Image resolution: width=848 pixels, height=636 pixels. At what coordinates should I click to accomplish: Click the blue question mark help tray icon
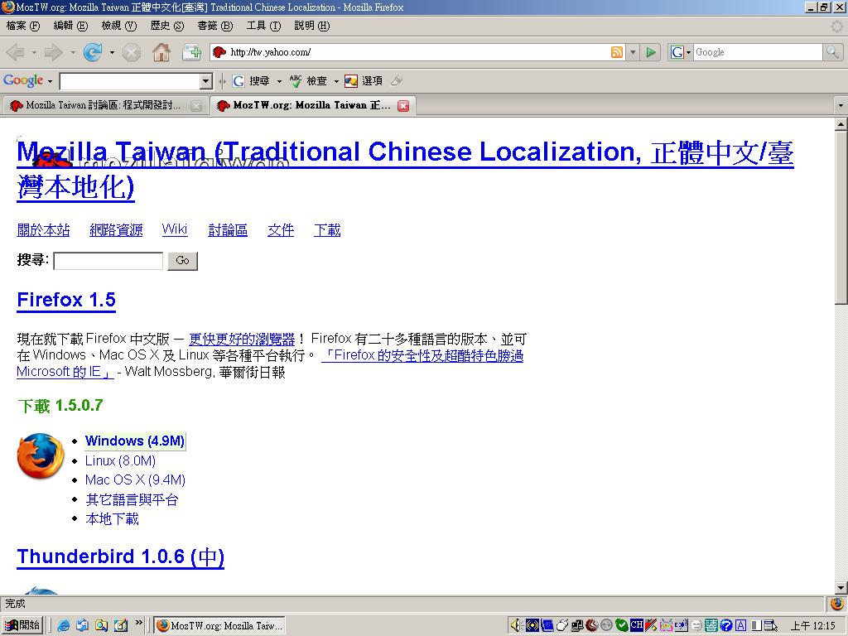point(725,626)
